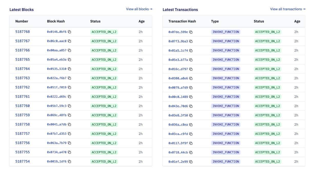Open block number 5187768
Image resolution: width=328 pixels, height=176 pixels.
pyautogui.click(x=23, y=32)
